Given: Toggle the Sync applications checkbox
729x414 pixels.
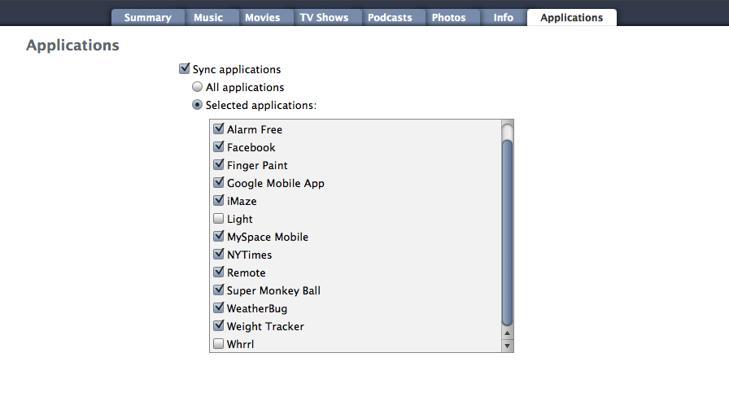Looking at the screenshot, I should point(185,69).
